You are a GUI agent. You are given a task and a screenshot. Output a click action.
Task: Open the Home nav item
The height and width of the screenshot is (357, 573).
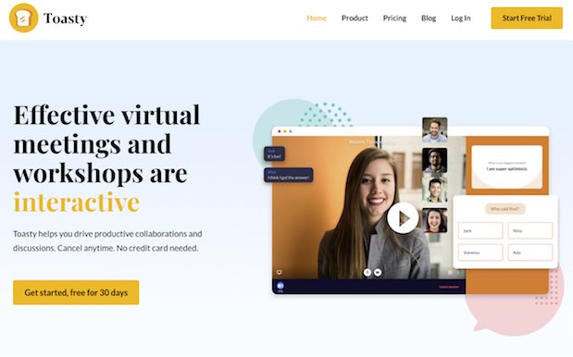(317, 18)
